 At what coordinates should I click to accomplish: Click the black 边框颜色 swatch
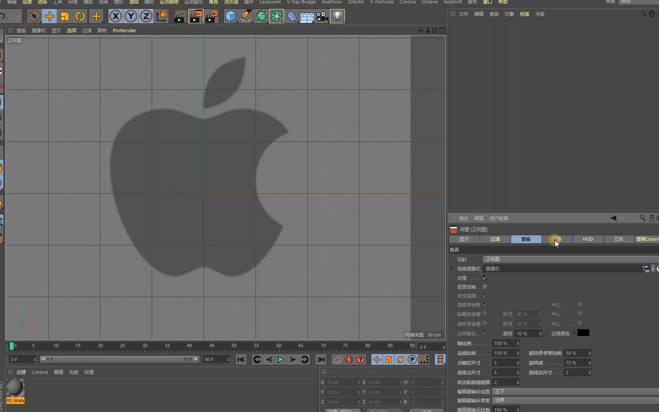pyautogui.click(x=583, y=333)
